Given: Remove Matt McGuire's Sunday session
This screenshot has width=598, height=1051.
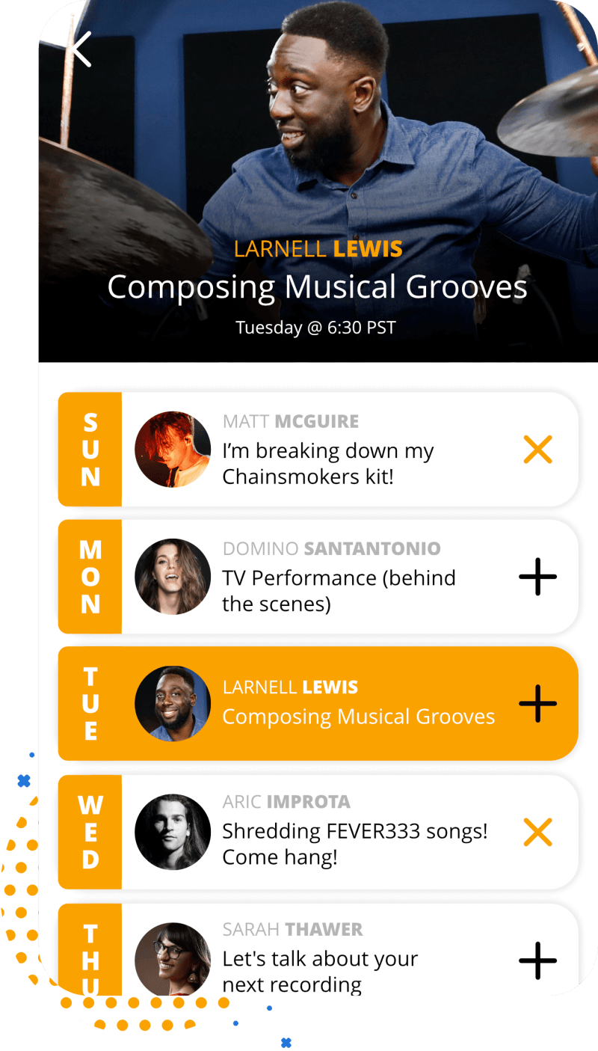Looking at the screenshot, I should [537, 450].
